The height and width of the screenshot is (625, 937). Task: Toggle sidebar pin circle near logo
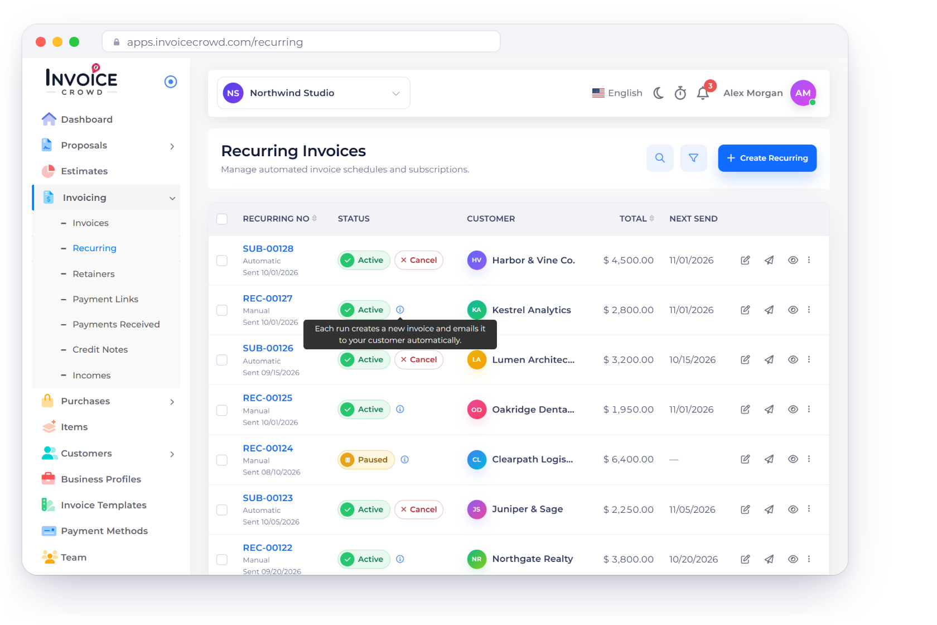pos(171,82)
